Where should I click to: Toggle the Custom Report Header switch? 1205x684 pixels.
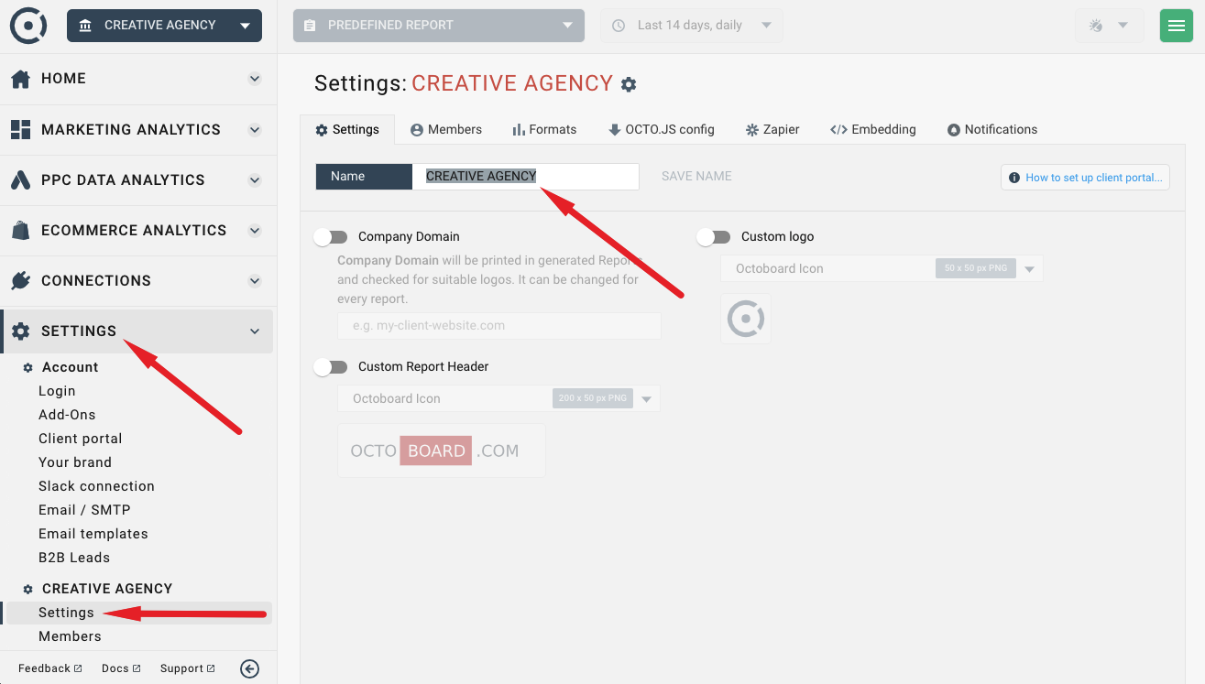click(331, 367)
